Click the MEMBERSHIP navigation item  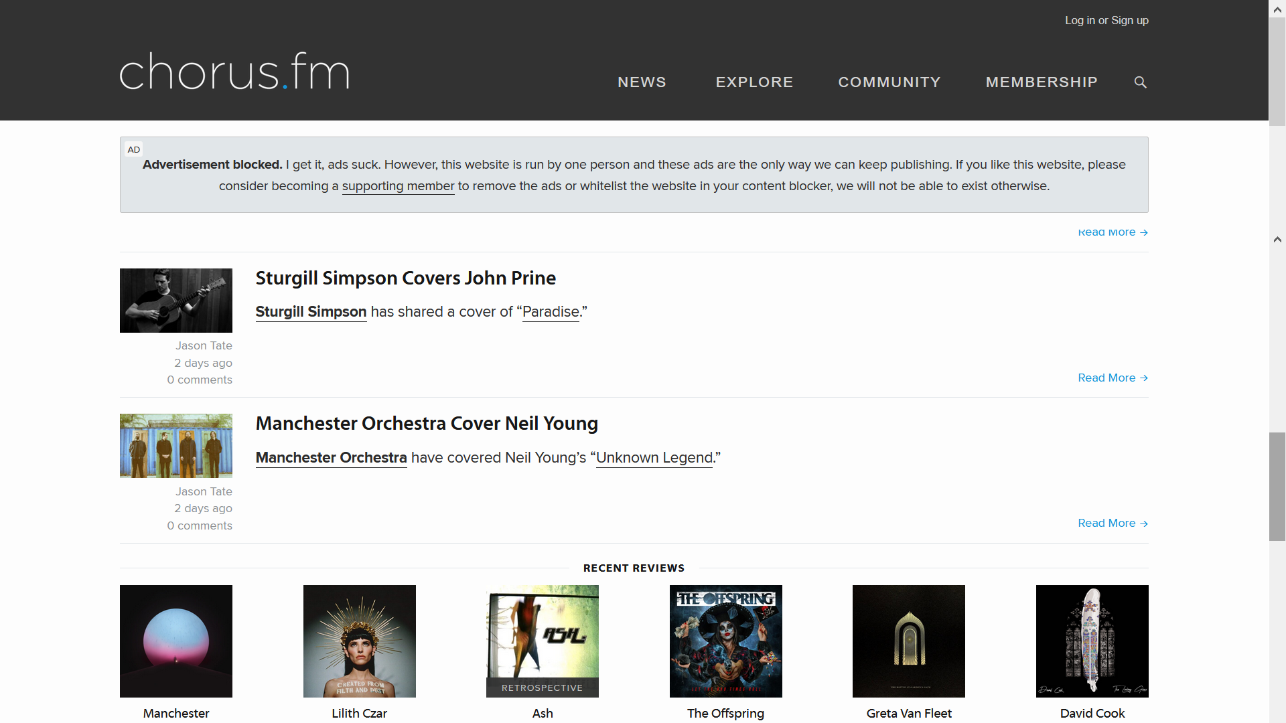pyautogui.click(x=1042, y=82)
